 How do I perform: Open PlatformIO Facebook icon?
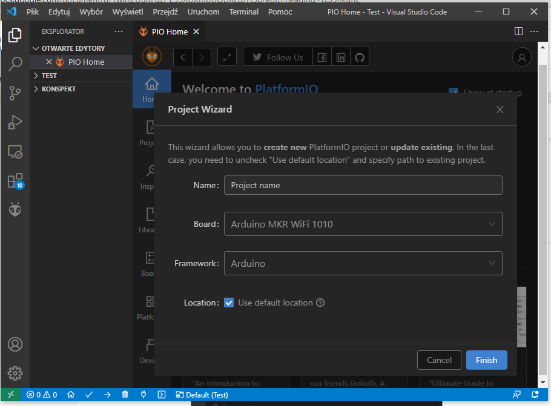(322, 57)
